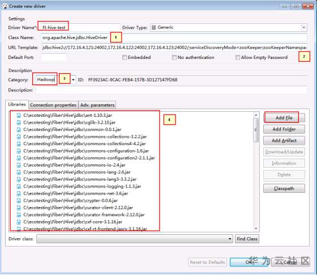Enable the No authentication checkbox
Screen dimensions: 317x275
tap(174, 57)
